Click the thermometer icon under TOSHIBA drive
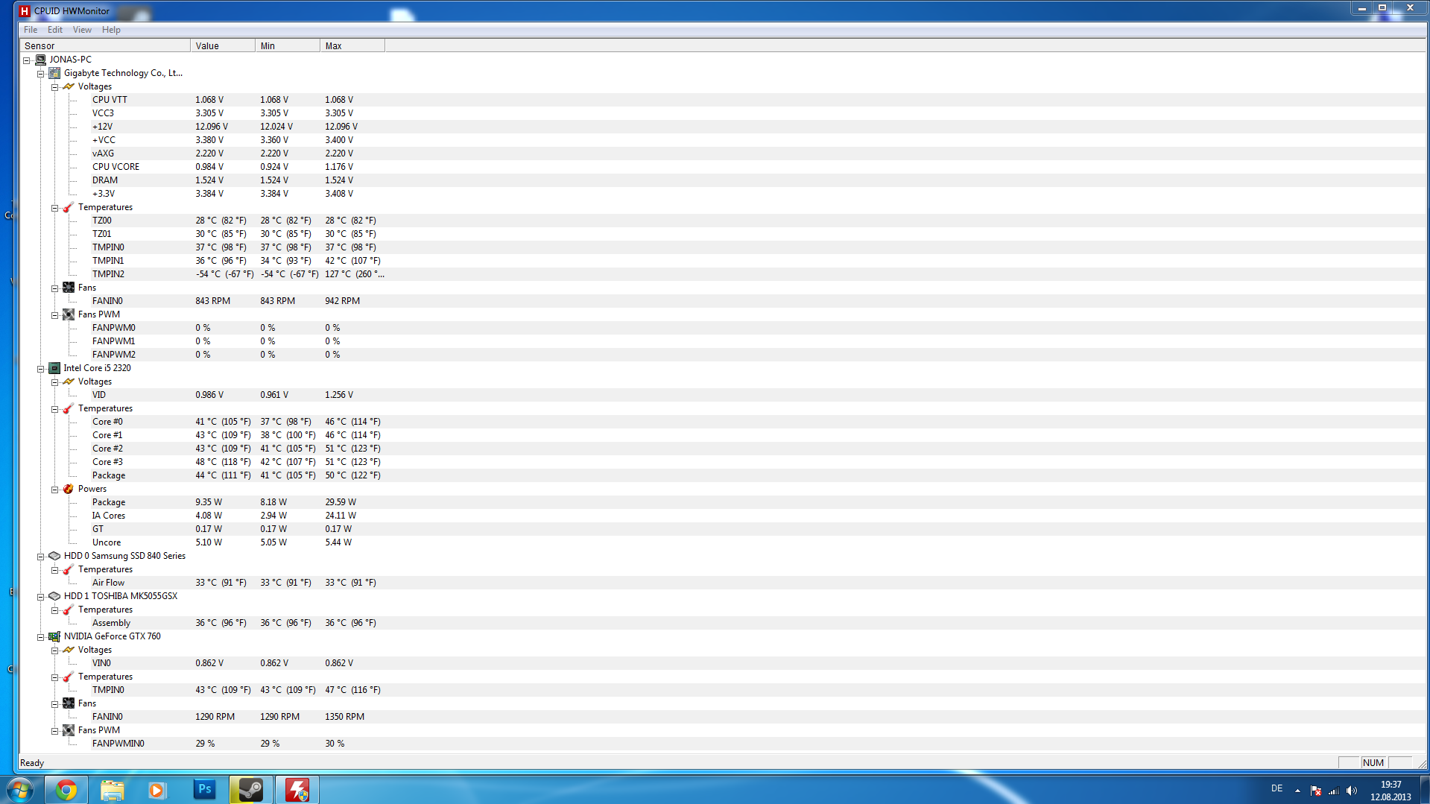Image resolution: width=1430 pixels, height=804 pixels. (69, 610)
